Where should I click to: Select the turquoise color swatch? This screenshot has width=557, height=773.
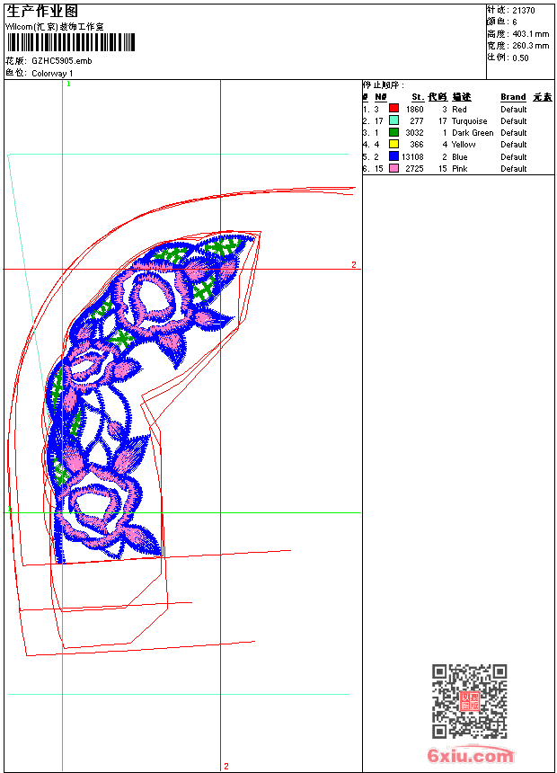click(393, 120)
